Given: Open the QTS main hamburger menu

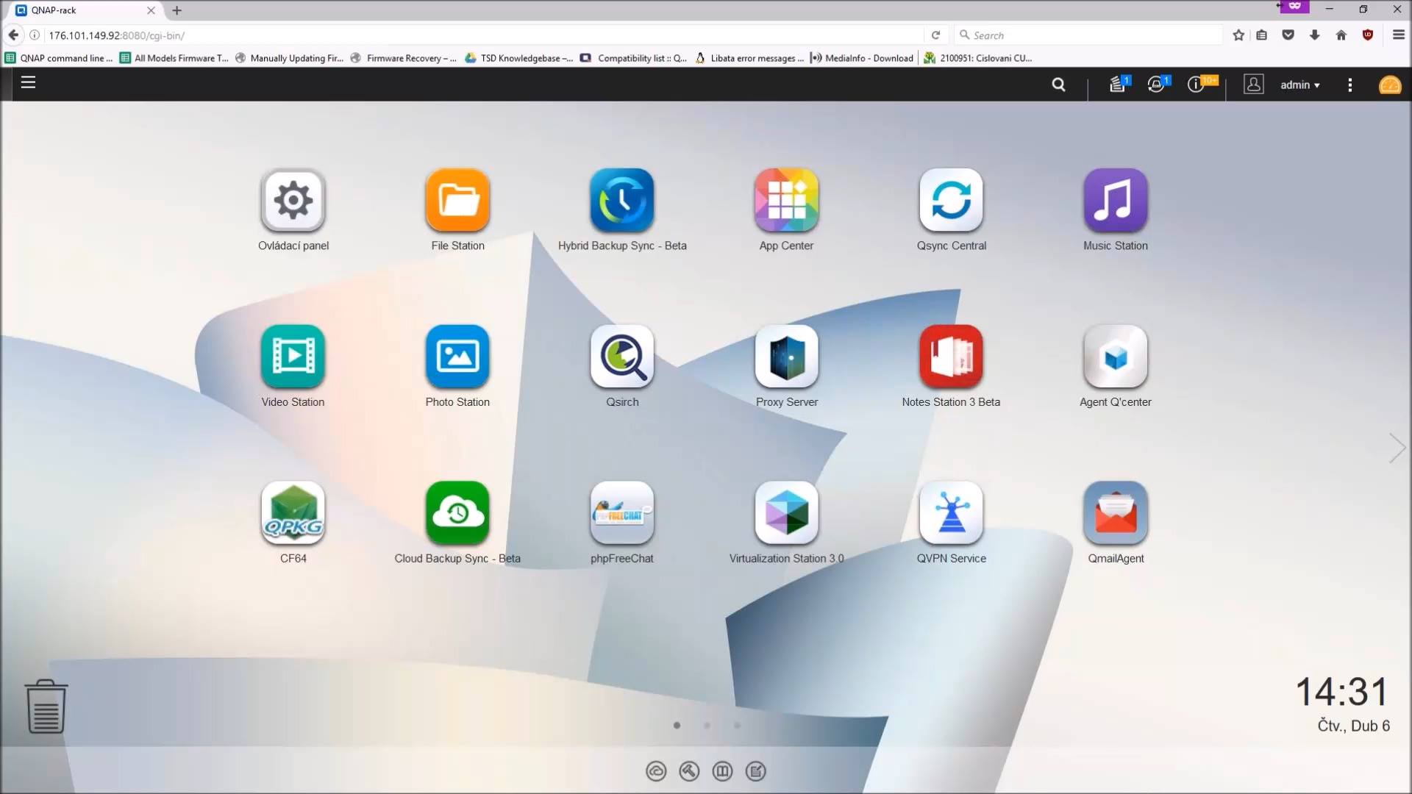Looking at the screenshot, I should [x=28, y=83].
